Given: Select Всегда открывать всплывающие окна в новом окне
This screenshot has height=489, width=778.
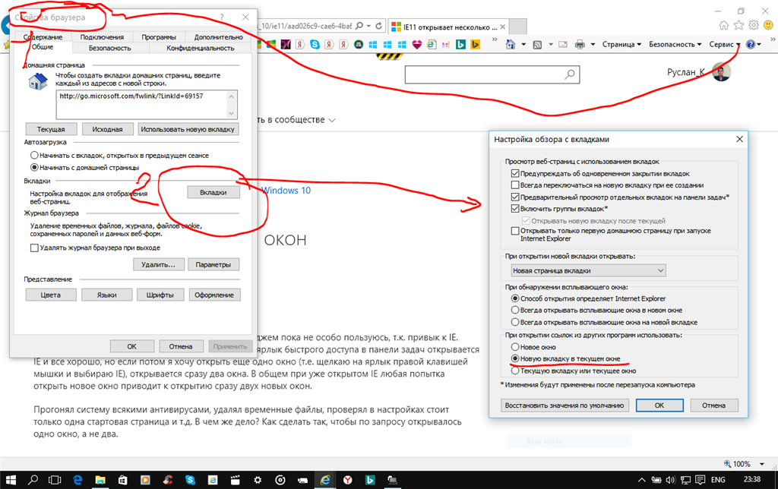Looking at the screenshot, I should point(515,310).
